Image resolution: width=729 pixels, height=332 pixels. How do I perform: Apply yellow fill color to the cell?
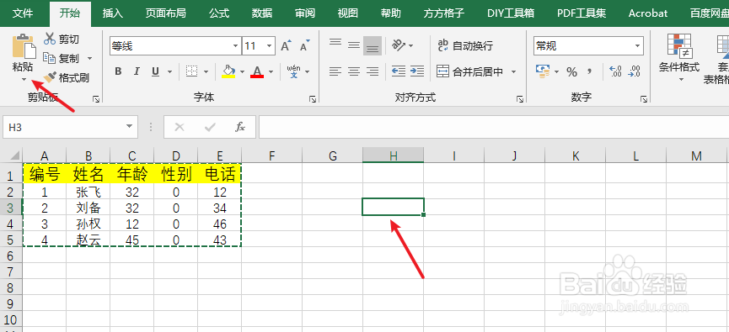tap(228, 71)
